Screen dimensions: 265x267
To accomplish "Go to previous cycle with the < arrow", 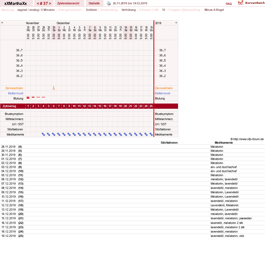I will (38, 4).
